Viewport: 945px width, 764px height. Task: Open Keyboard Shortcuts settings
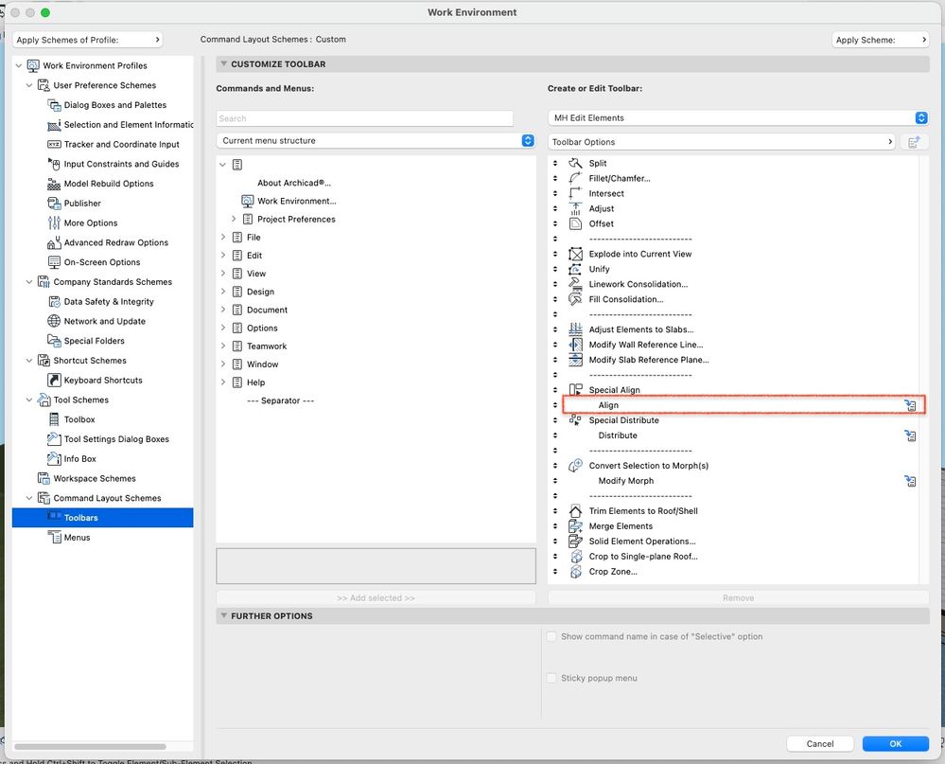tap(103, 381)
